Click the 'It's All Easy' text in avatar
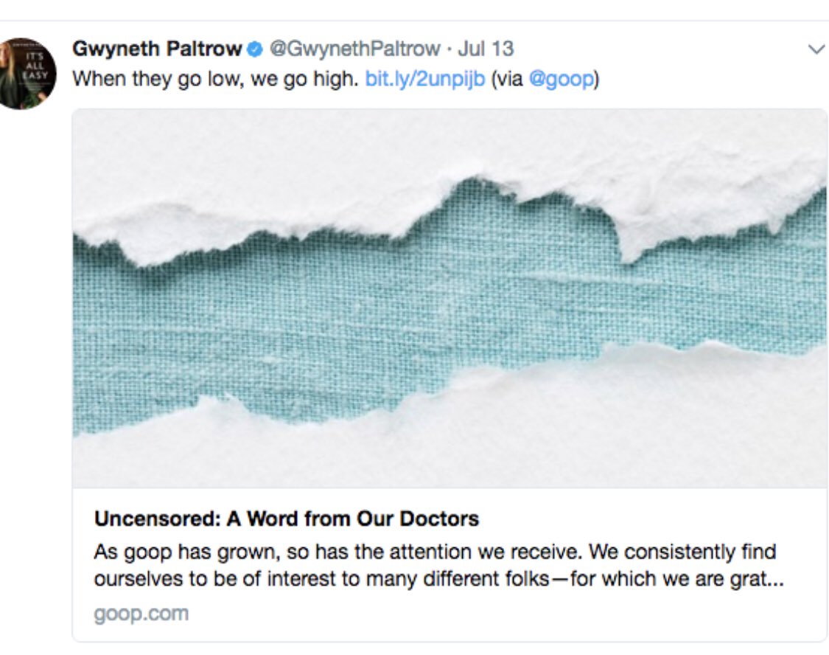The height and width of the screenshot is (655, 829). pyautogui.click(x=35, y=65)
